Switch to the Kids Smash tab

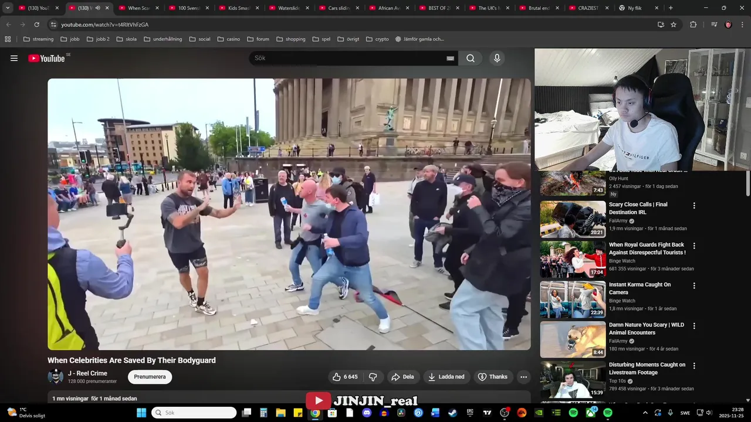pos(239,8)
